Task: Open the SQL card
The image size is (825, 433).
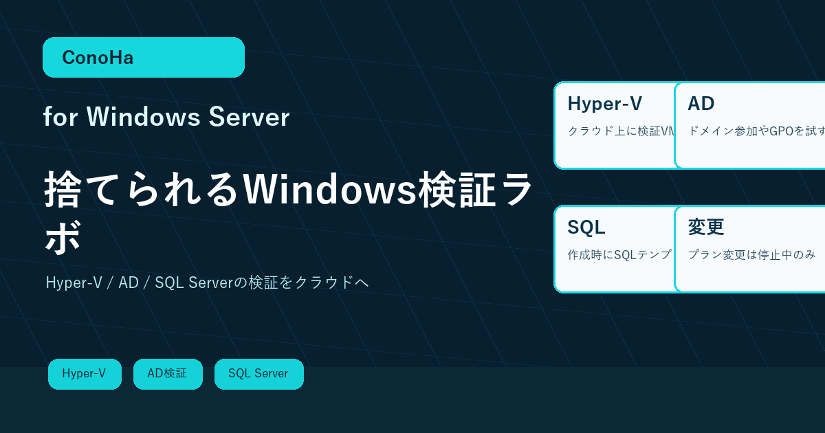Action: coord(615,249)
